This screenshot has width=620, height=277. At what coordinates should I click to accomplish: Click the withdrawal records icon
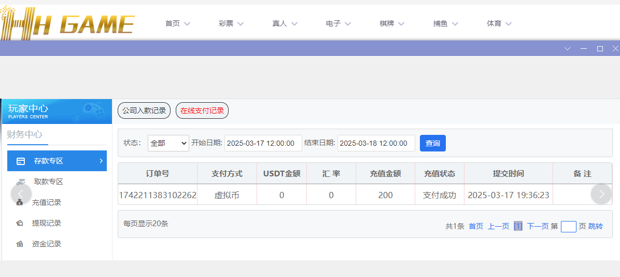[x=20, y=224]
